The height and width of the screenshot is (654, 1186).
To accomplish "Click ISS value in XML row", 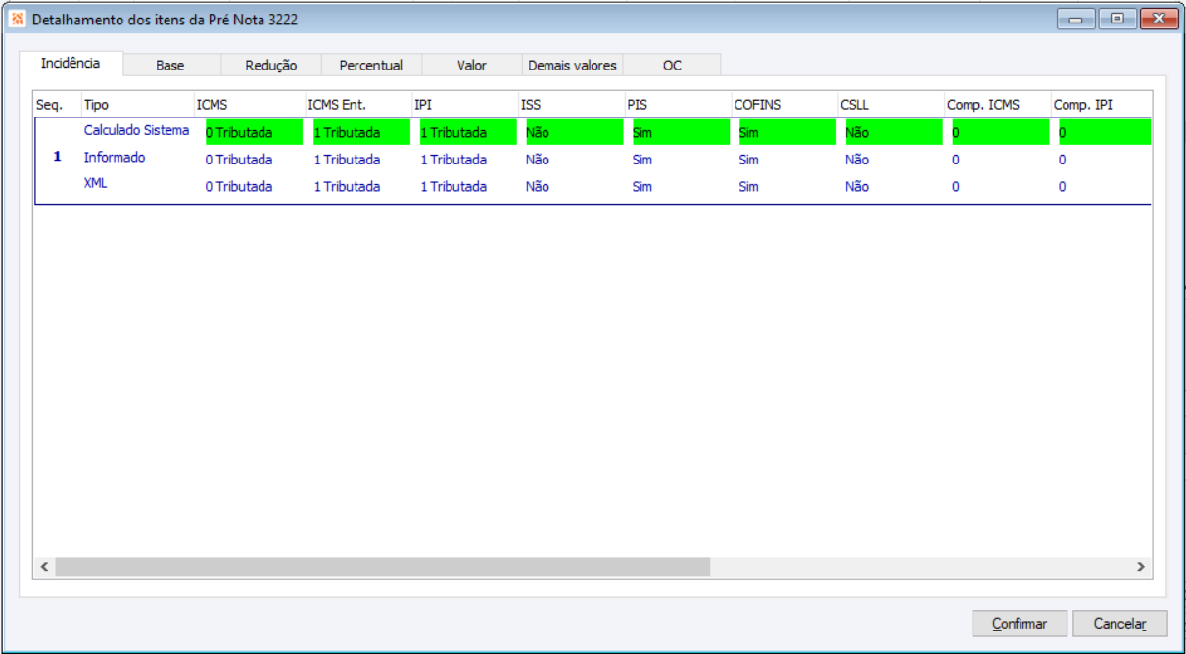I will 538,186.
